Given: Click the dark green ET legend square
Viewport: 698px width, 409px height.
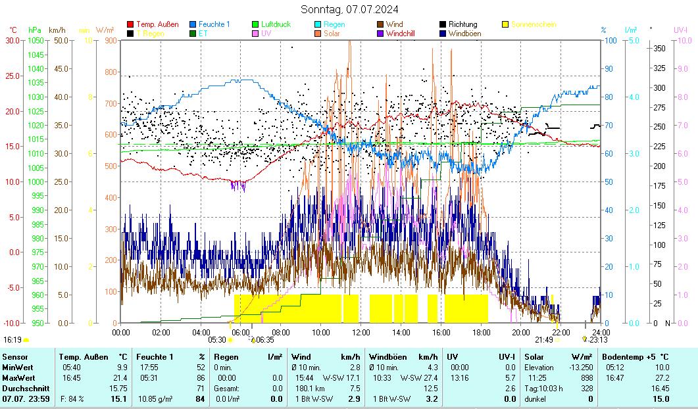Looking at the screenshot, I should pos(193,33).
